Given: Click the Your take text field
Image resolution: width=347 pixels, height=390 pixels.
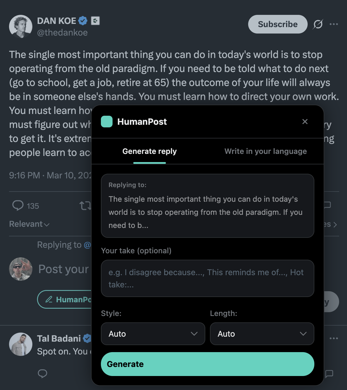Looking at the screenshot, I should pos(207,278).
